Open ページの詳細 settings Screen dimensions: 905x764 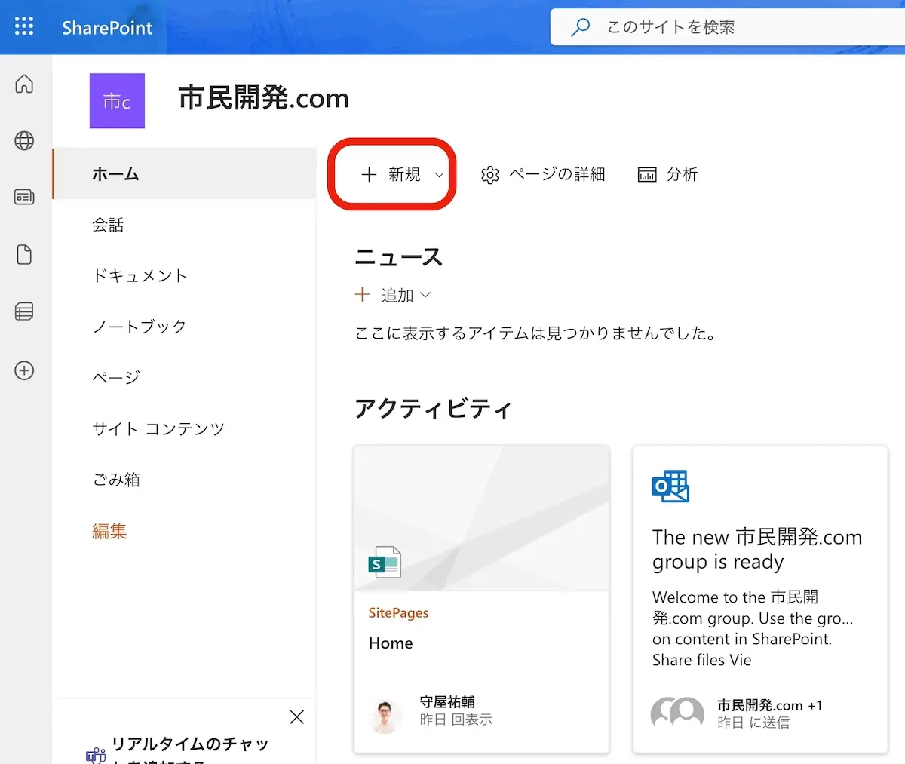click(x=543, y=175)
